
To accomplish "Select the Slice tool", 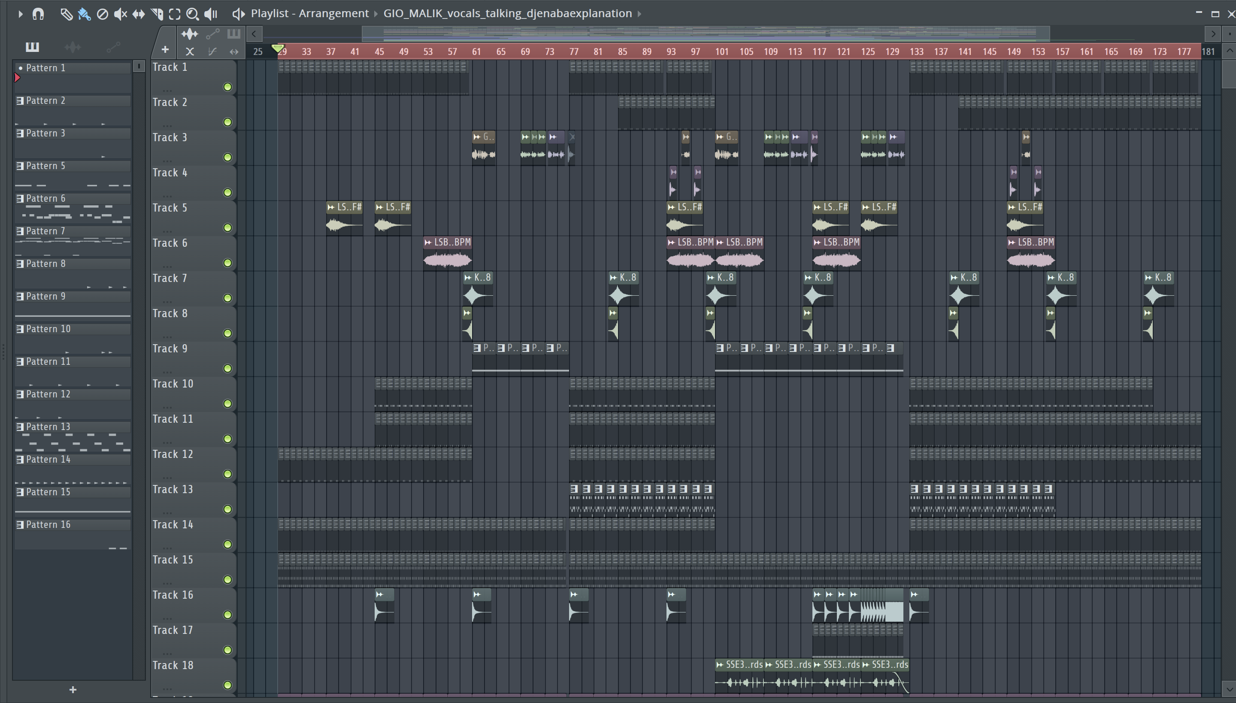I will click(157, 14).
